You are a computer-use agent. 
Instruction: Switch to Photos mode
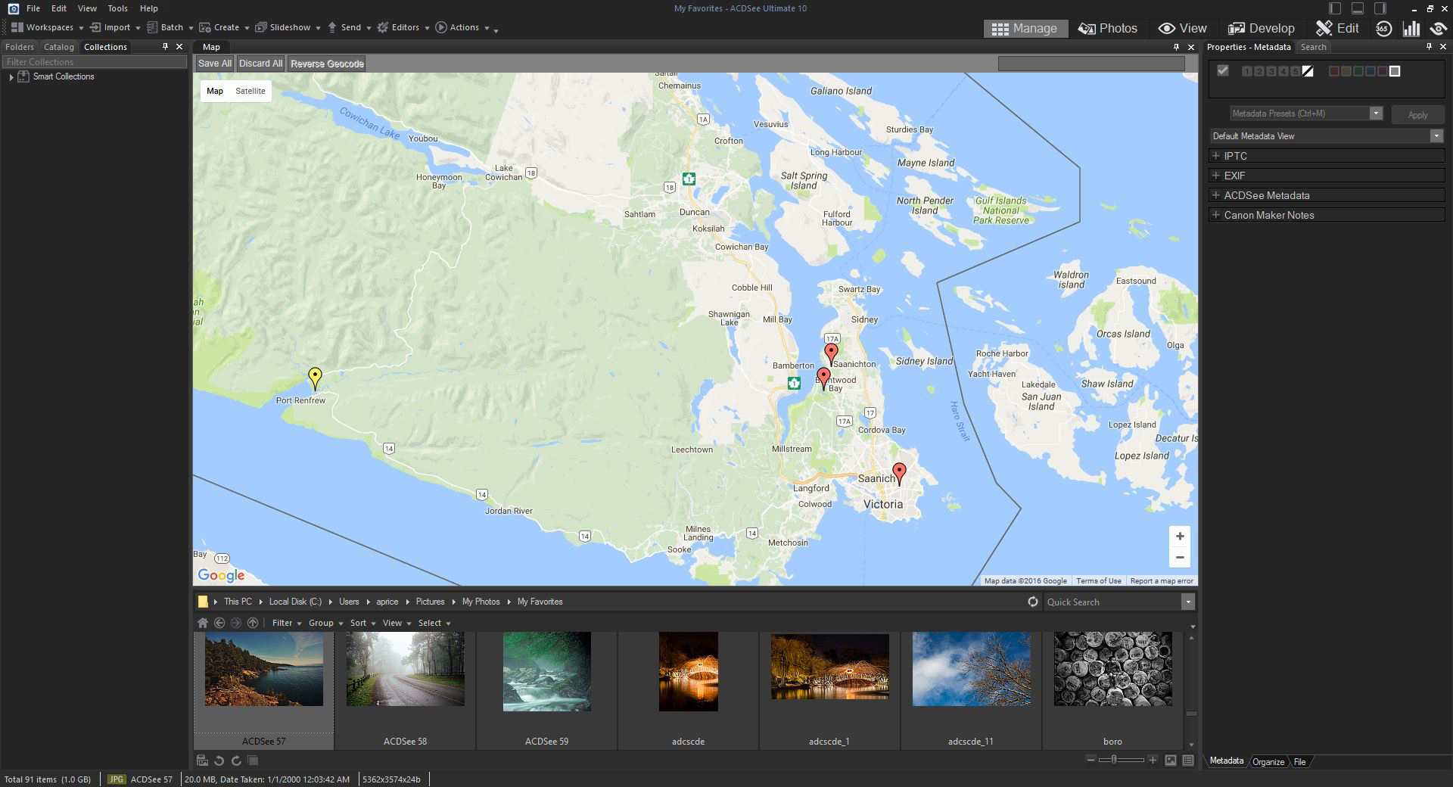click(x=1108, y=28)
